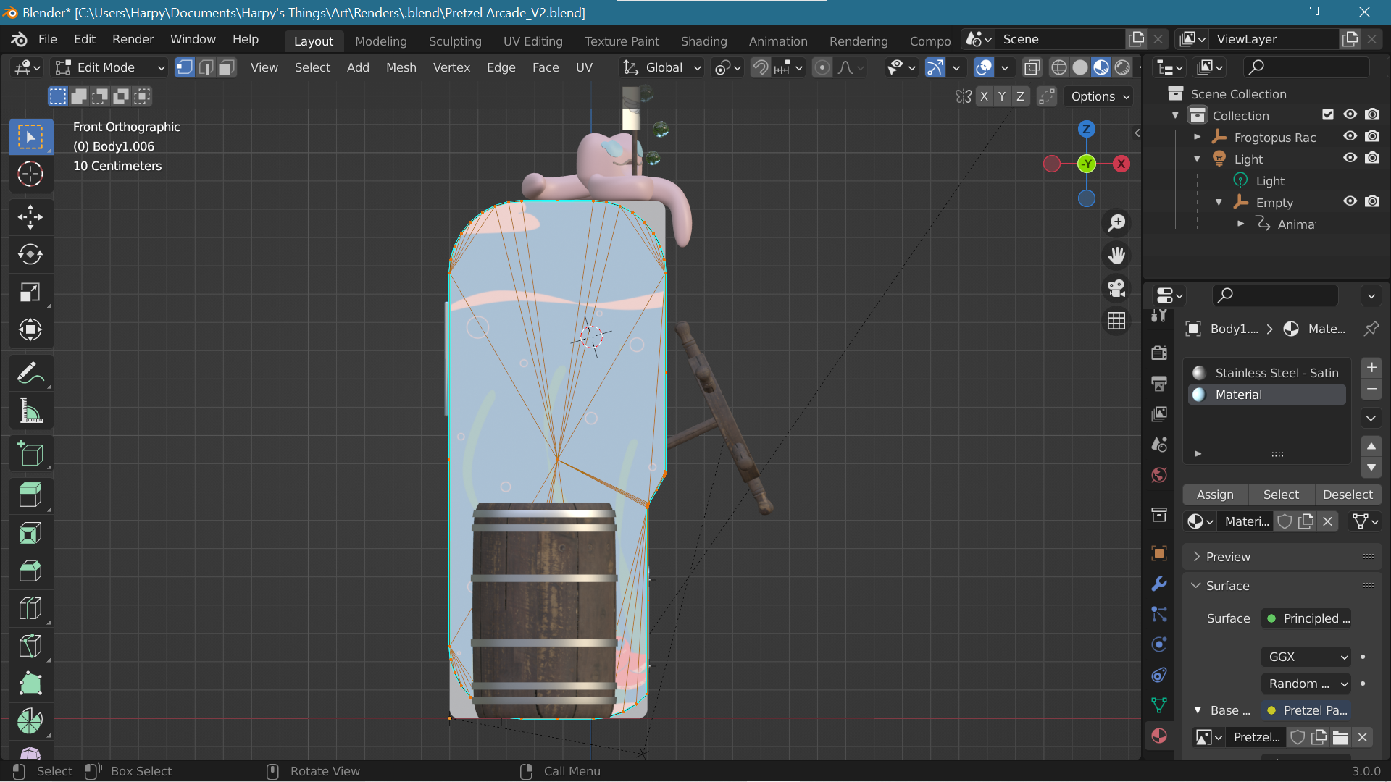This screenshot has height=782, width=1391.
Task: Select the Extrude Region tool
Action: (30, 495)
